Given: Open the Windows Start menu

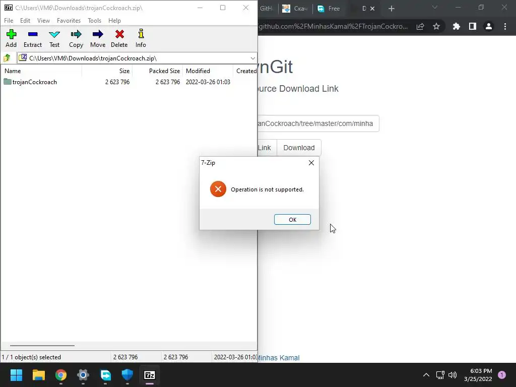Looking at the screenshot, I should (16, 375).
